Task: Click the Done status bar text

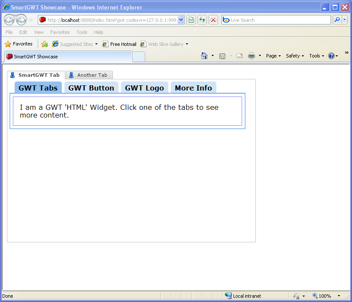Action: (8, 296)
